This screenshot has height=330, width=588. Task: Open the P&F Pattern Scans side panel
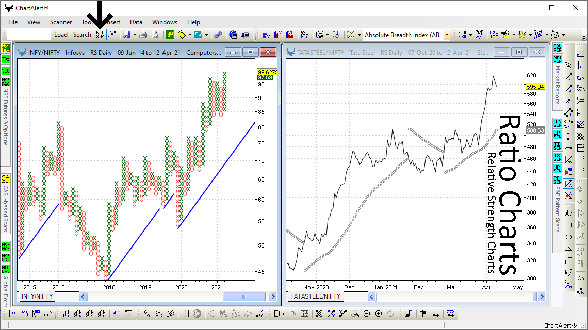(x=557, y=209)
